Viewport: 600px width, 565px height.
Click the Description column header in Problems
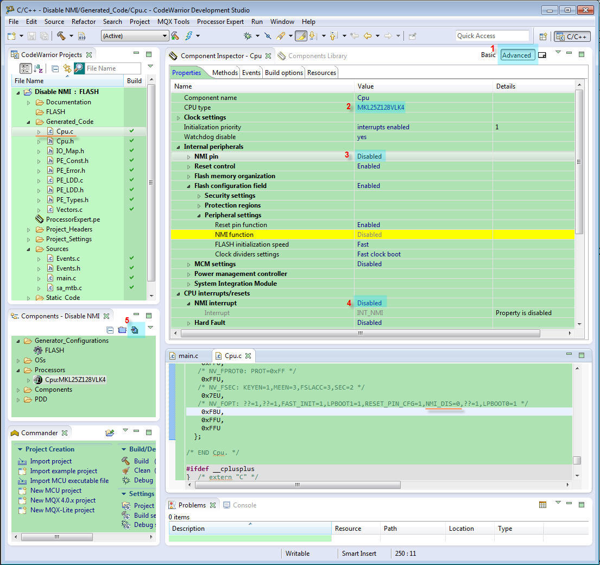point(250,528)
